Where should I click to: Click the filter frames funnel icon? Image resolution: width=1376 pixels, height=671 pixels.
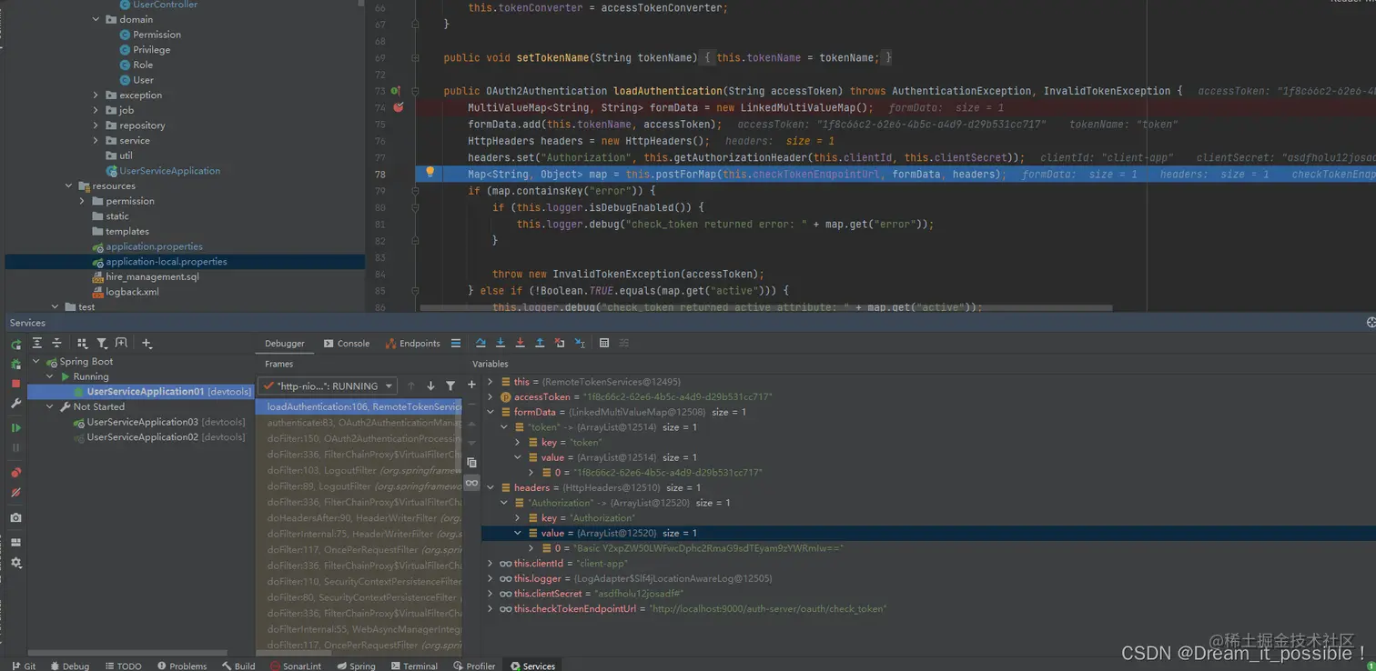450,386
